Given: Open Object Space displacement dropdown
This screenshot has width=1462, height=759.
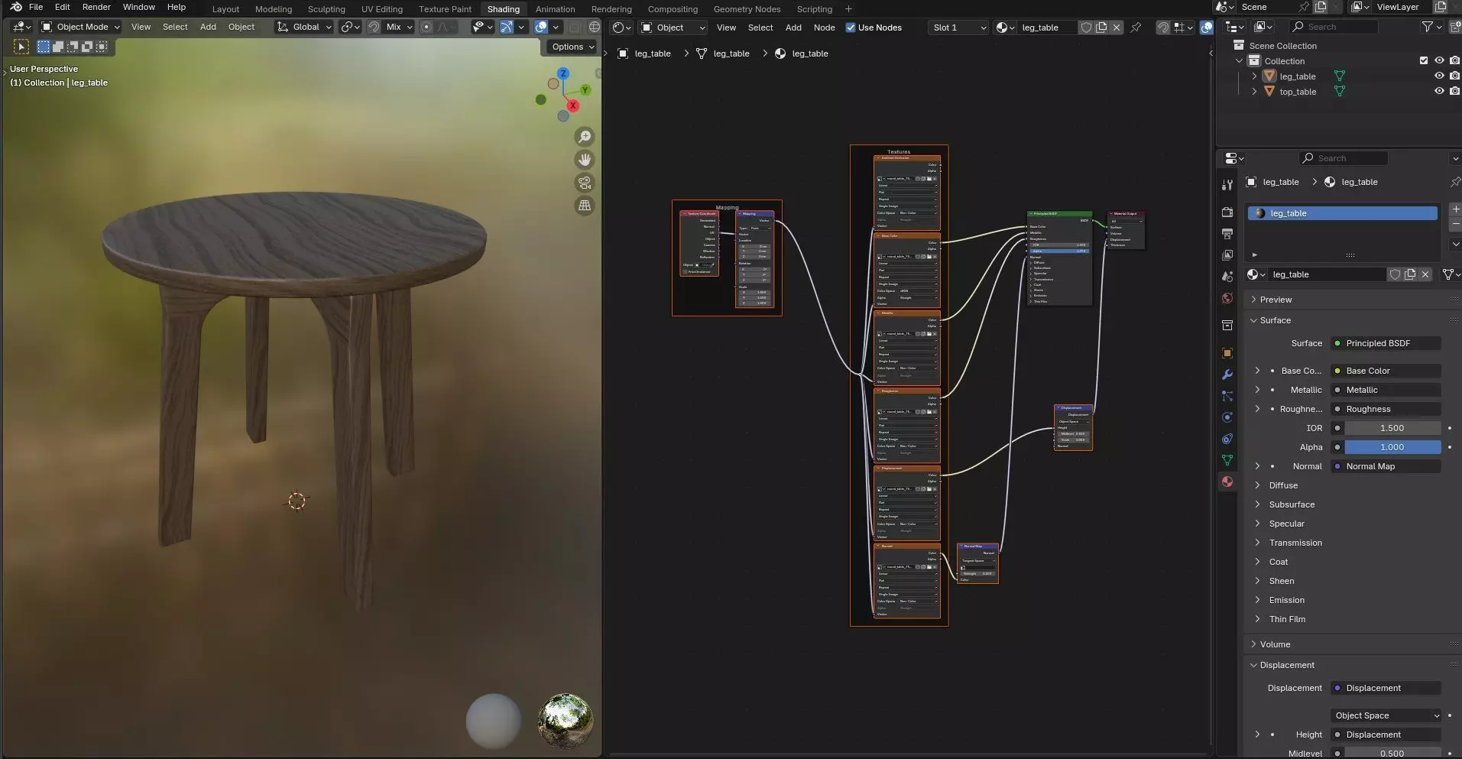Looking at the screenshot, I should coord(1386,715).
